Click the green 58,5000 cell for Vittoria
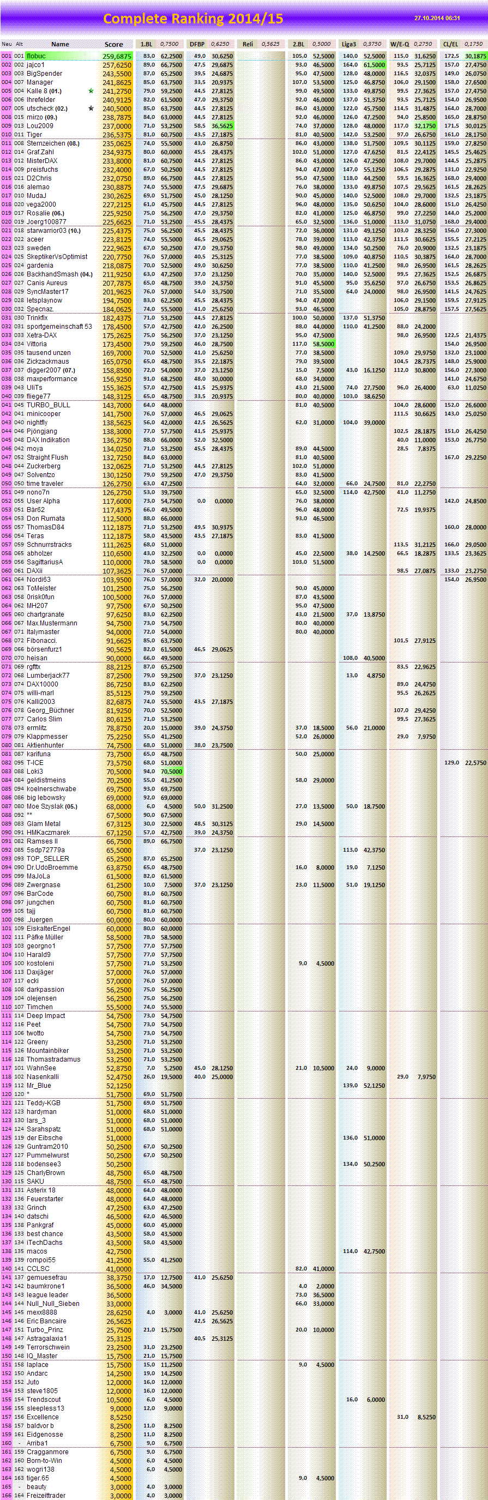This screenshot has height=1500, width=488. tap(323, 344)
